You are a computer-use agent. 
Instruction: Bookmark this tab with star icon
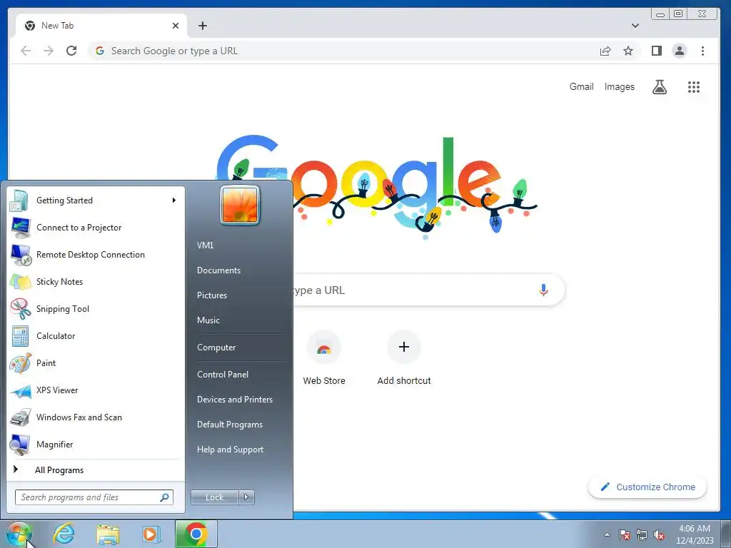point(628,51)
